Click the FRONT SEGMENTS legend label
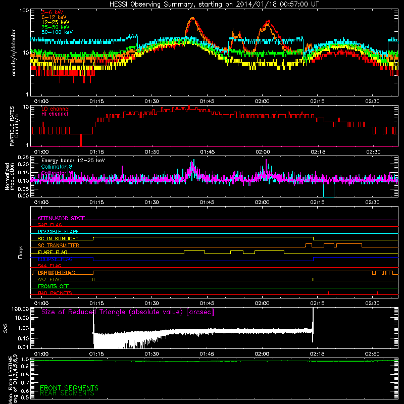The width and height of the screenshot is (404, 404). point(69,388)
